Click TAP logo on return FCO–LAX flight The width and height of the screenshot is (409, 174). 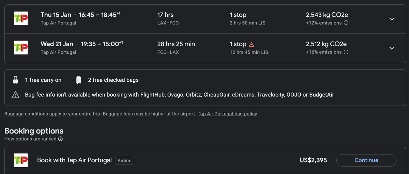click(20, 48)
